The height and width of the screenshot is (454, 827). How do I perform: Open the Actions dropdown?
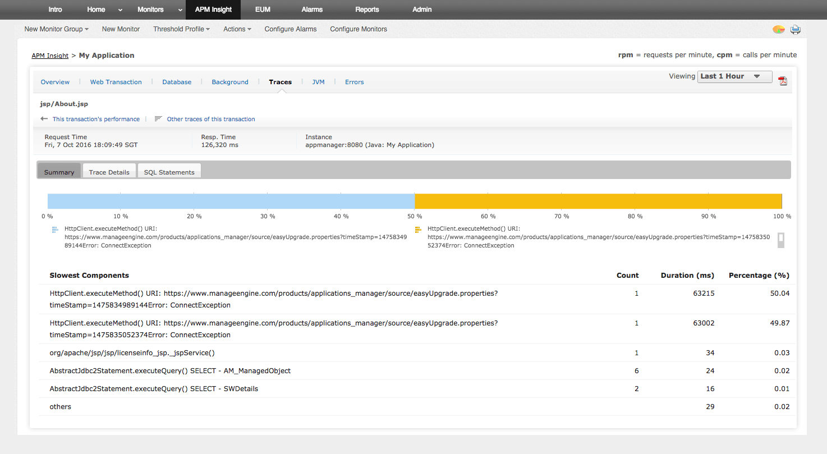pos(237,29)
